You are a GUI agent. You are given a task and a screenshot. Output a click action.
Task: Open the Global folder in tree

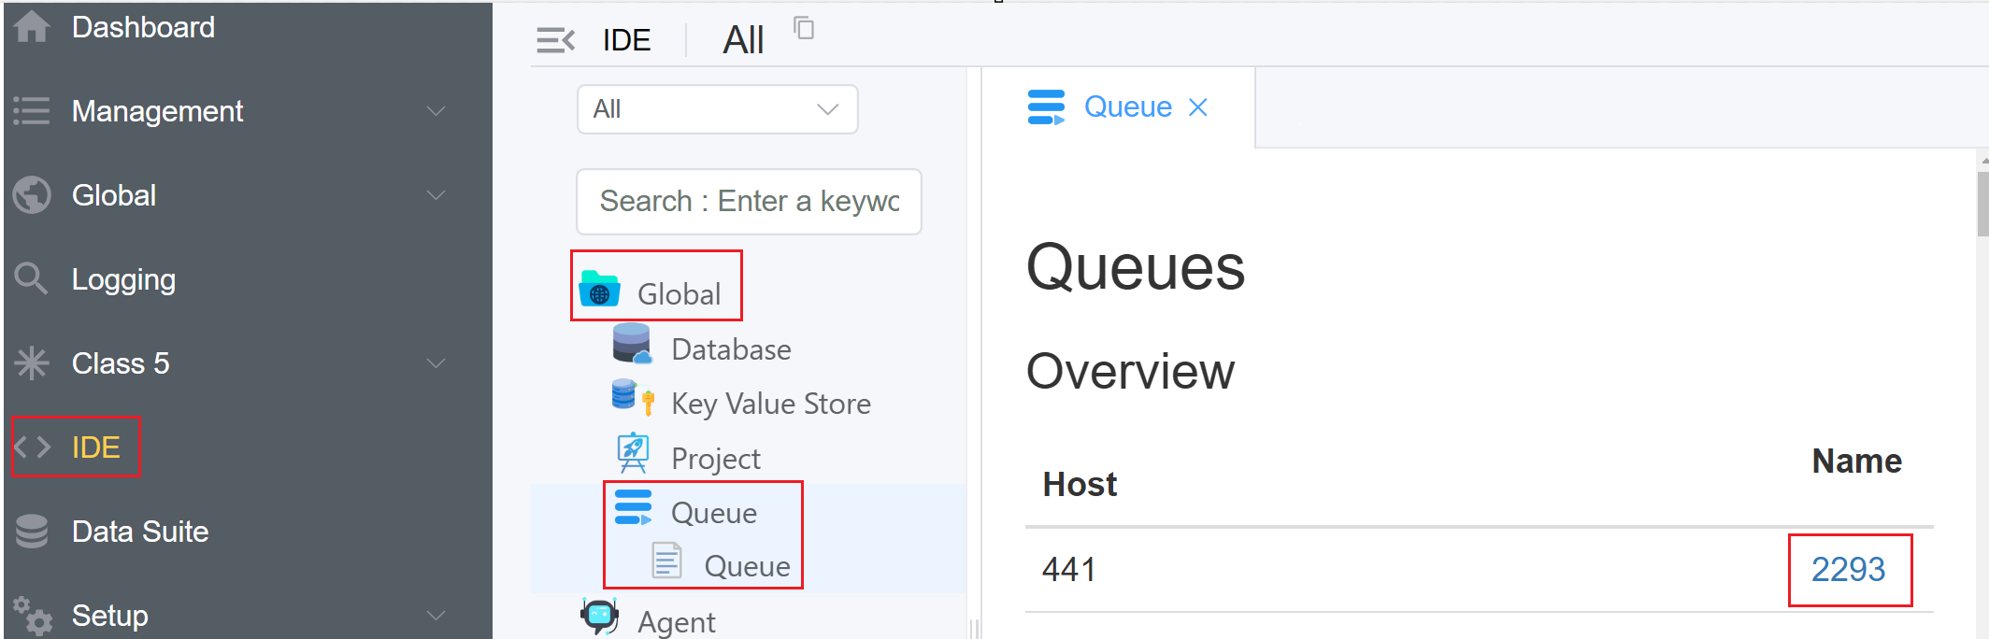tap(678, 293)
